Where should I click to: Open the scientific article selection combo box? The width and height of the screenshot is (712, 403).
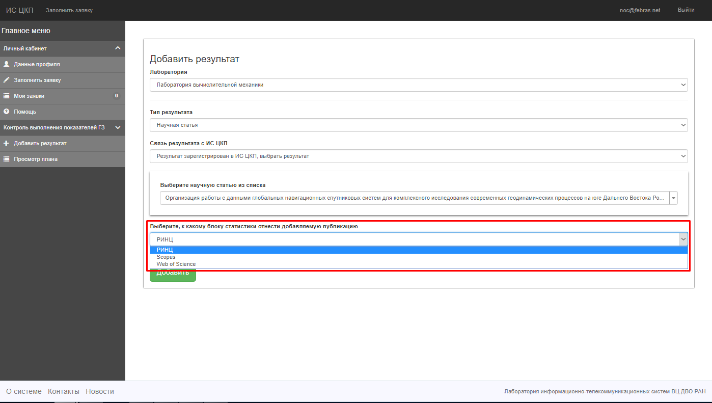[419, 198]
